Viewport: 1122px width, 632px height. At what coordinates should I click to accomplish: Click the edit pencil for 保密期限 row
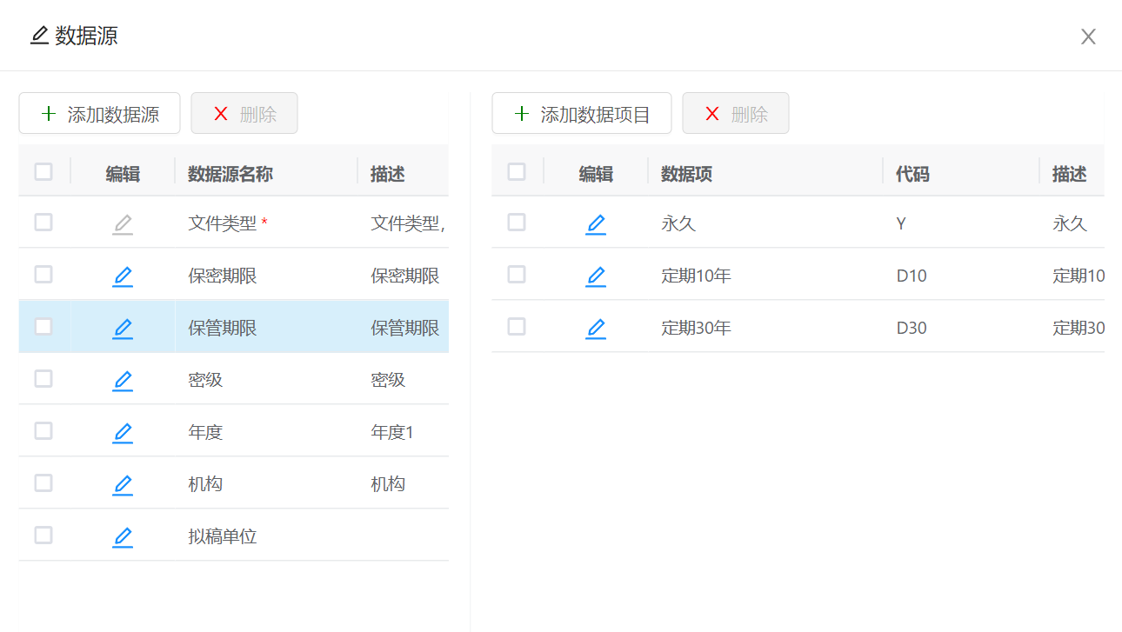click(123, 276)
